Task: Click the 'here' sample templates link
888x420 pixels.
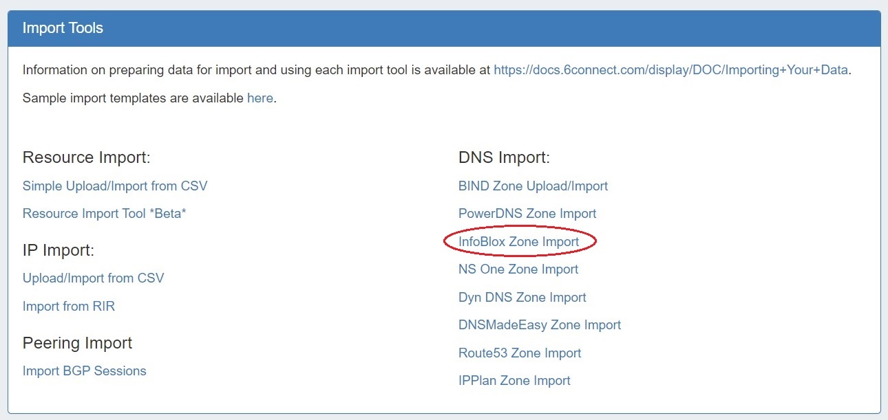Action: pos(260,98)
